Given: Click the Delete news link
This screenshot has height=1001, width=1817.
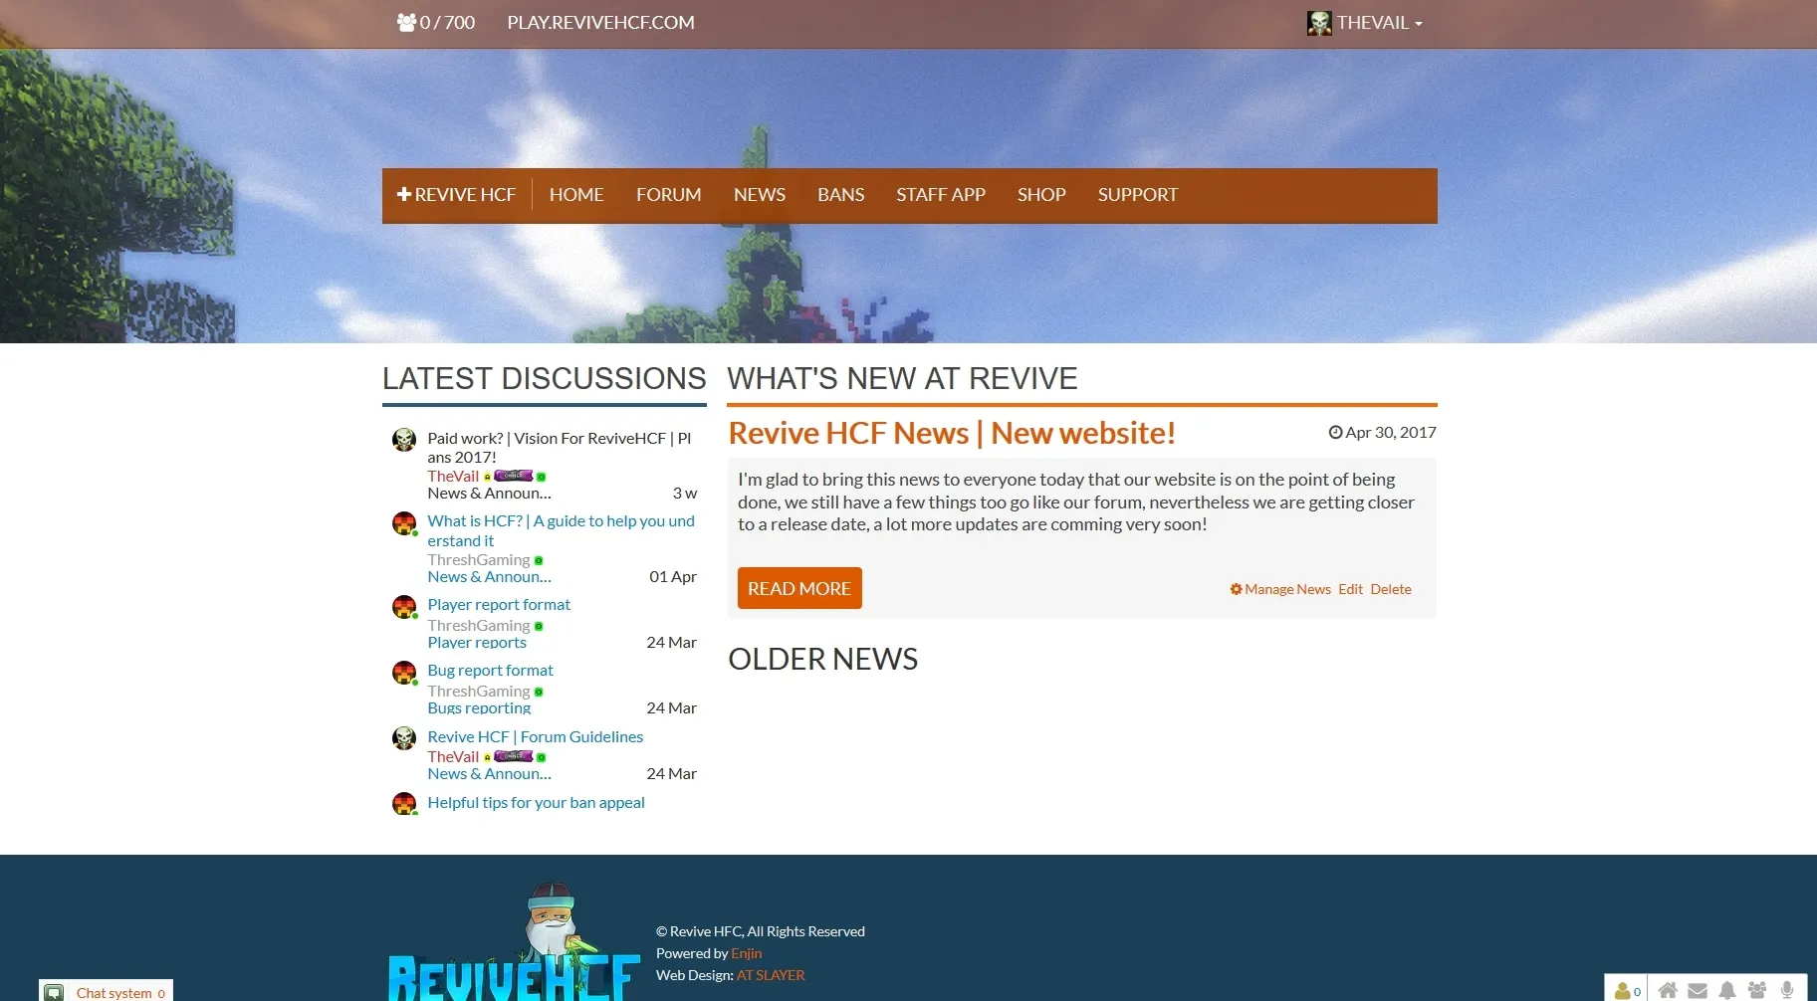Looking at the screenshot, I should pos(1391,589).
